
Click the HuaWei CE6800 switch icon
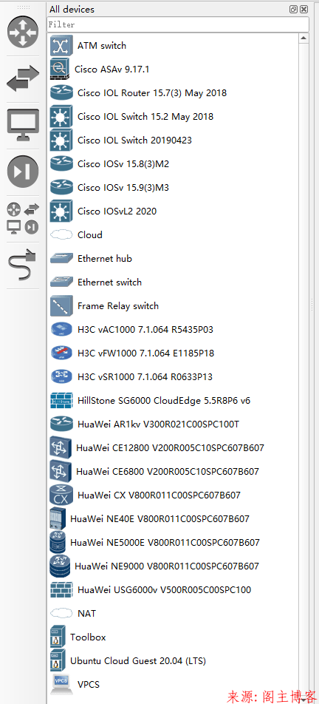61,472
